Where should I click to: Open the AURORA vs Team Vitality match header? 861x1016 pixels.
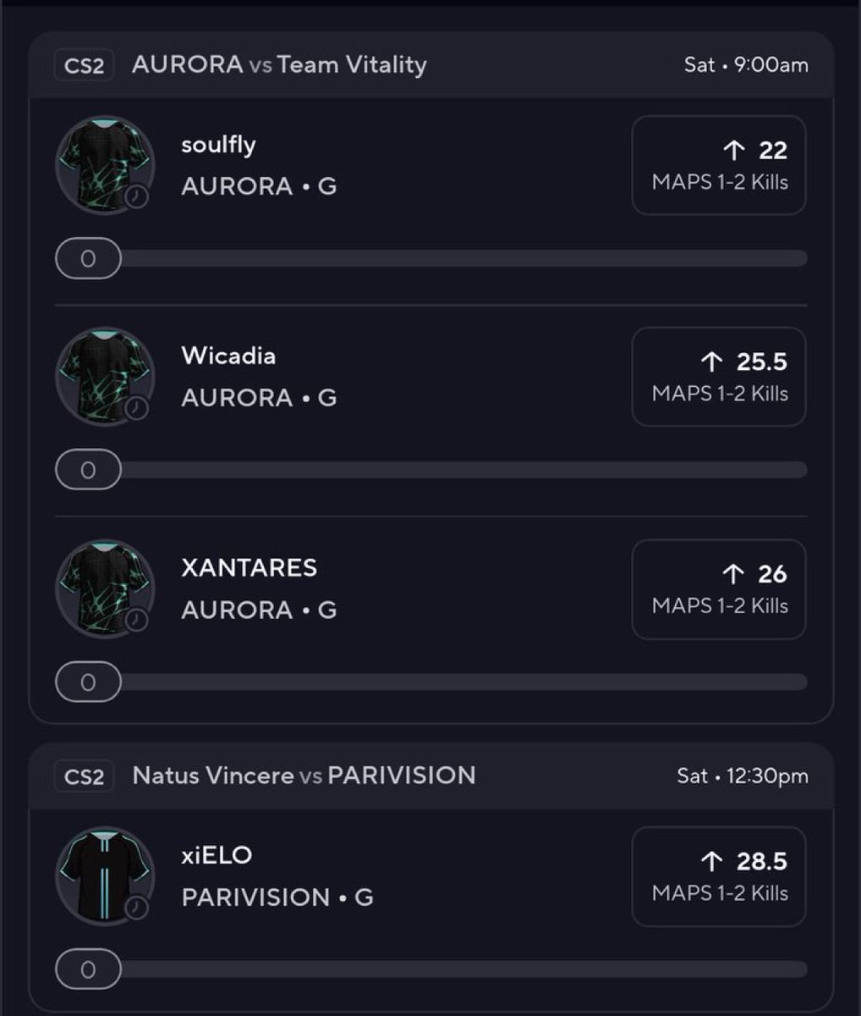[279, 65]
